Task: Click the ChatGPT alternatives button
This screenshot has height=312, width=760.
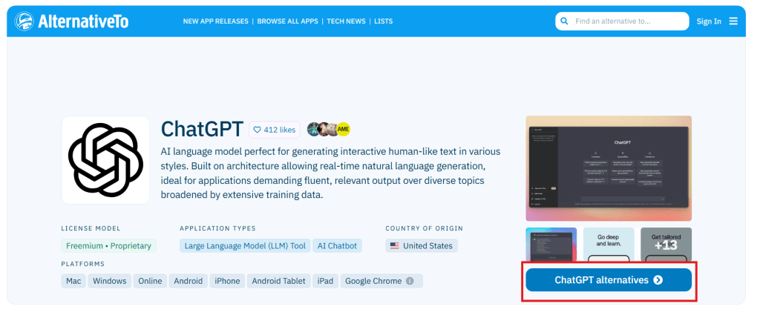Action: [608, 280]
